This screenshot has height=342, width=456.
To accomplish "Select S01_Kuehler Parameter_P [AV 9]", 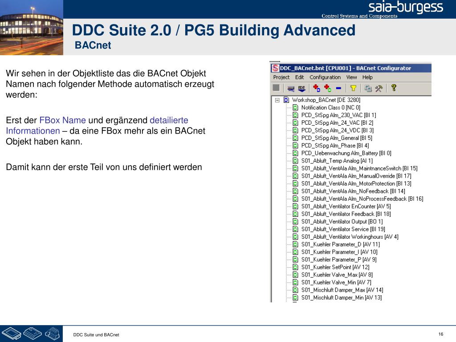I will click(x=339, y=260).
